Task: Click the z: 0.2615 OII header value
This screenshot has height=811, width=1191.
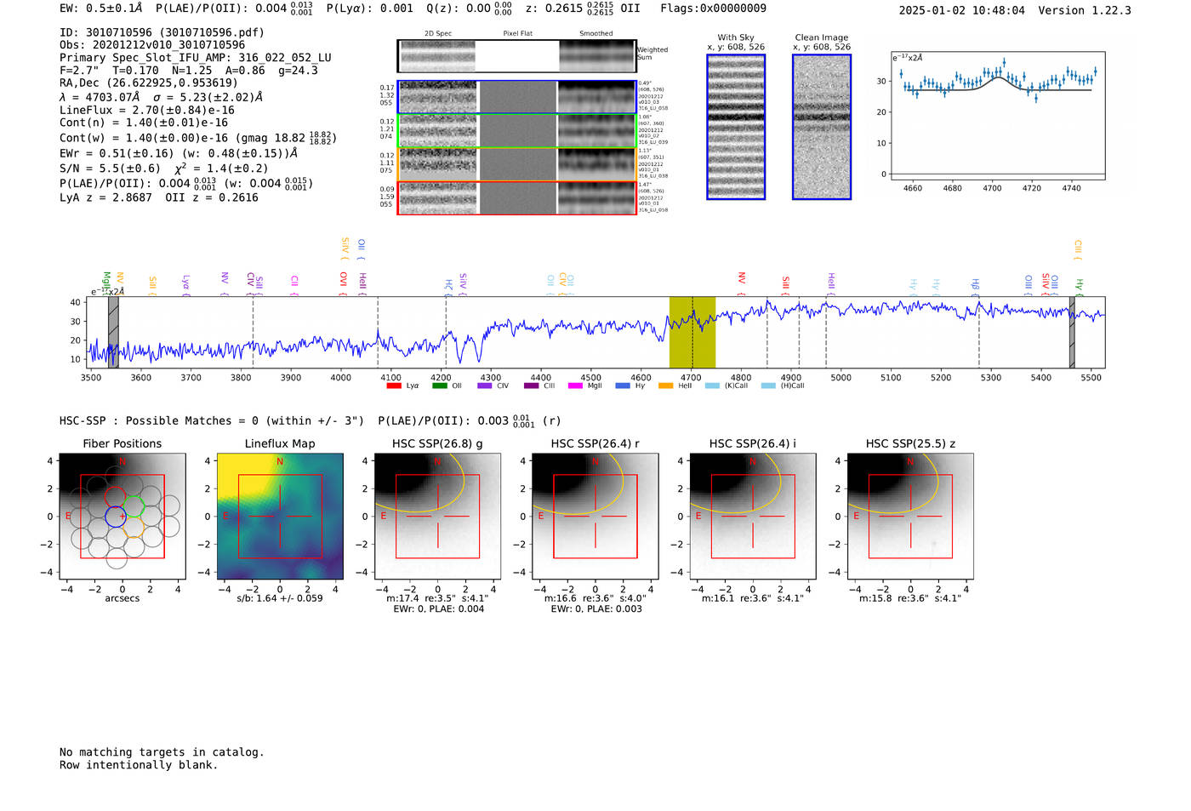Action: [583, 9]
